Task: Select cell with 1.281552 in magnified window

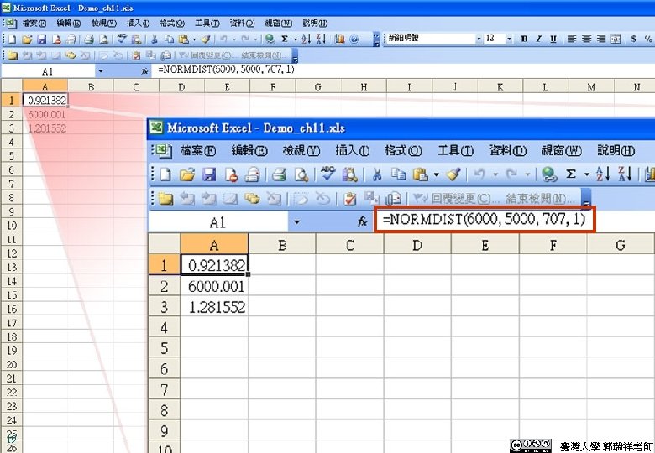Action: click(215, 307)
